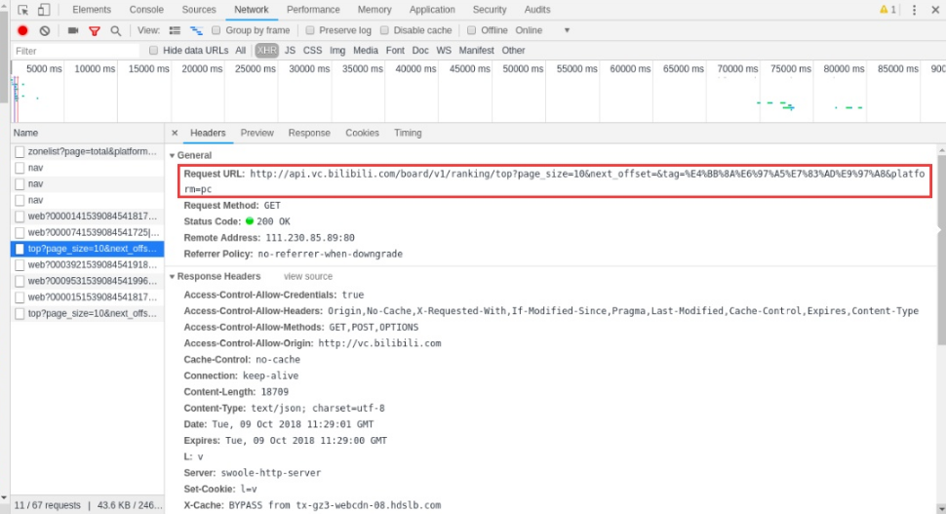Click the scroll down arrow below request list
This screenshot has width=946, height=514.
[x=4, y=497]
